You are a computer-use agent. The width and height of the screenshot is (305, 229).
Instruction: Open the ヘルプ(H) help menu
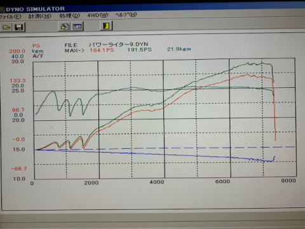click(x=126, y=15)
